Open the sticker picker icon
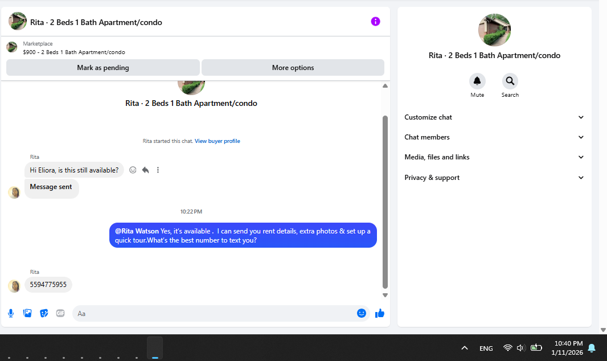This screenshot has height=361, width=607. [x=44, y=313]
